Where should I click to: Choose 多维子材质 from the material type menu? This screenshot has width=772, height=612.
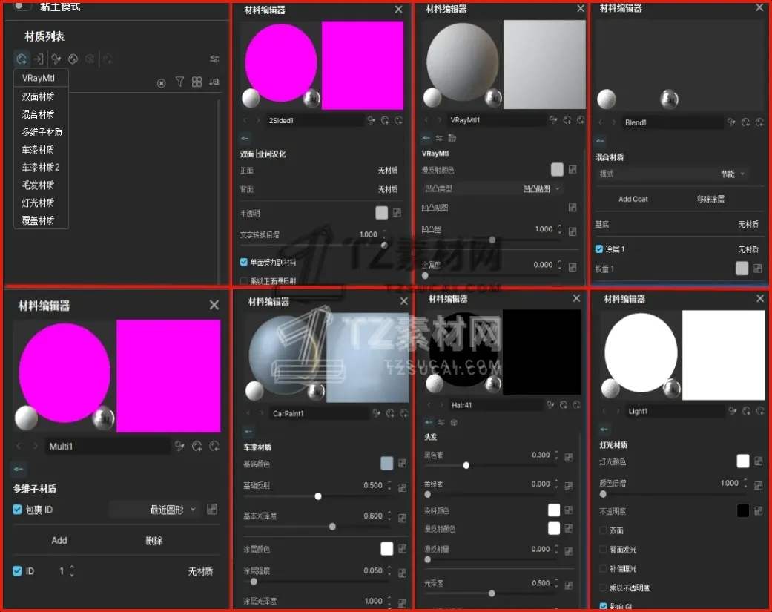[41, 132]
